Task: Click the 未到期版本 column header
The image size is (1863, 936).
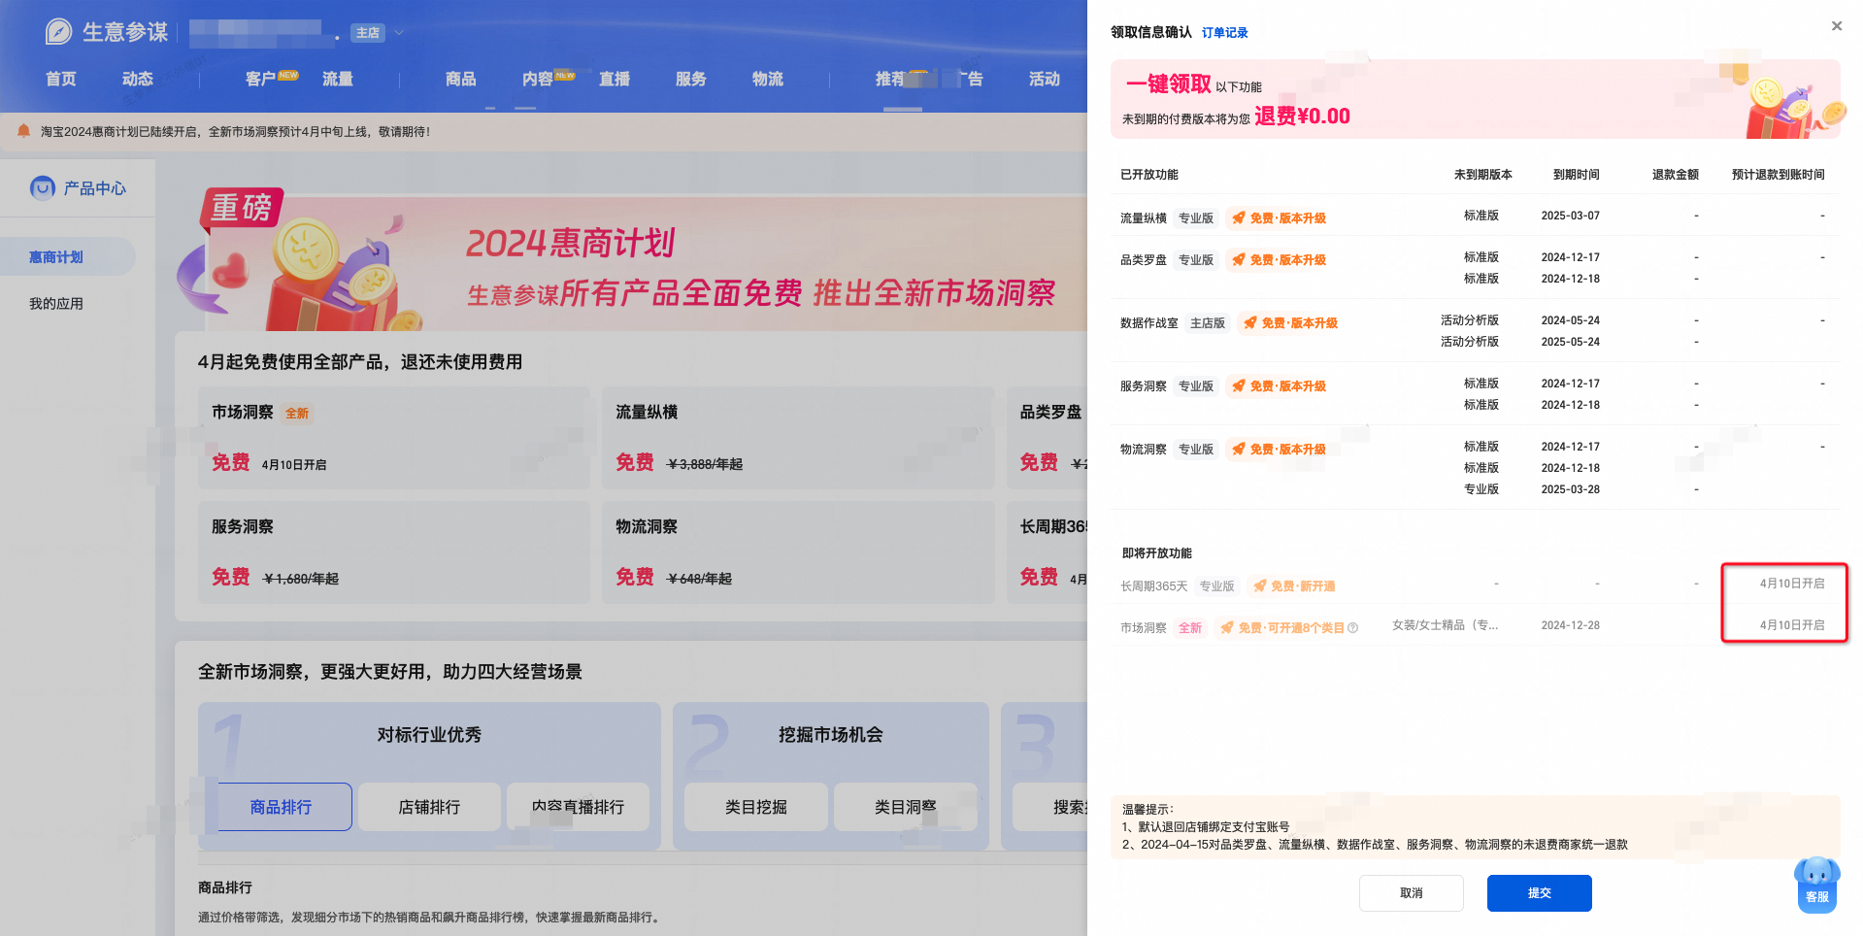Action: 1483,175
